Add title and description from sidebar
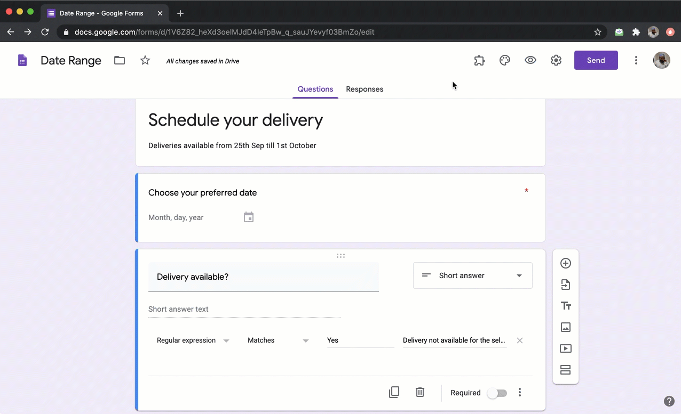Image resolution: width=681 pixels, height=414 pixels. (565, 306)
